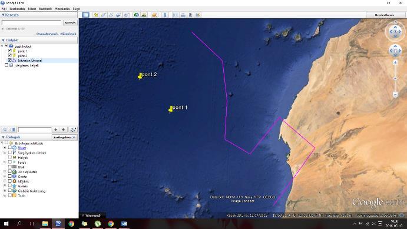407x229 pixels.
Task: Expand the 3D épületek layer node
Action: pyautogui.click(x=4, y=171)
